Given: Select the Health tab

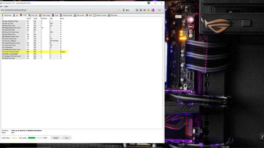Looking at the screenshot, I should [x=24, y=15].
